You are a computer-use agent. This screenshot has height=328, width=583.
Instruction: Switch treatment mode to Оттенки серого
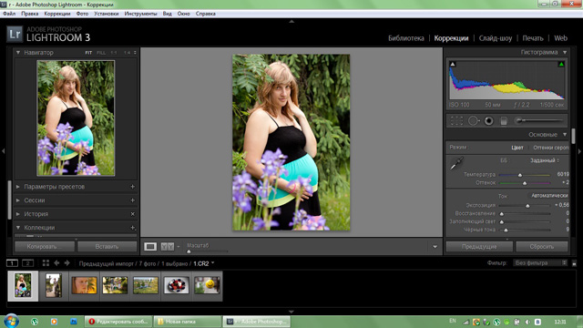click(551, 148)
